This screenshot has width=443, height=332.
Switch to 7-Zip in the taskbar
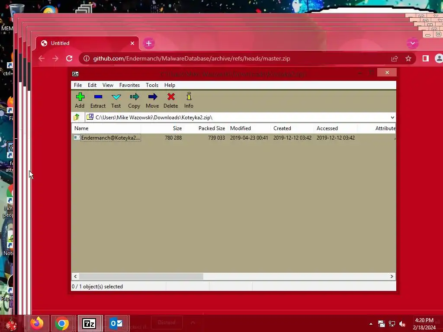pos(89,323)
